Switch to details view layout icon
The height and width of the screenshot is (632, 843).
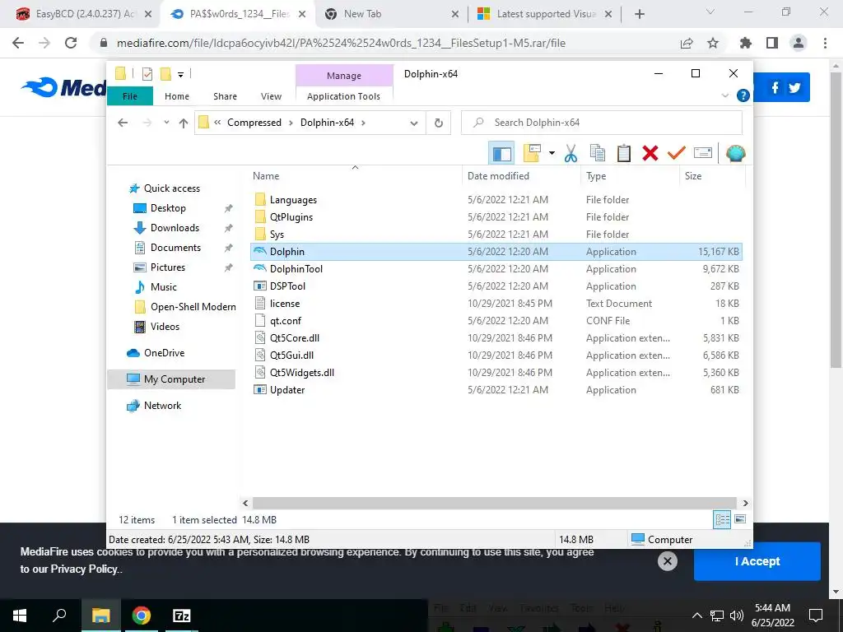(x=722, y=519)
